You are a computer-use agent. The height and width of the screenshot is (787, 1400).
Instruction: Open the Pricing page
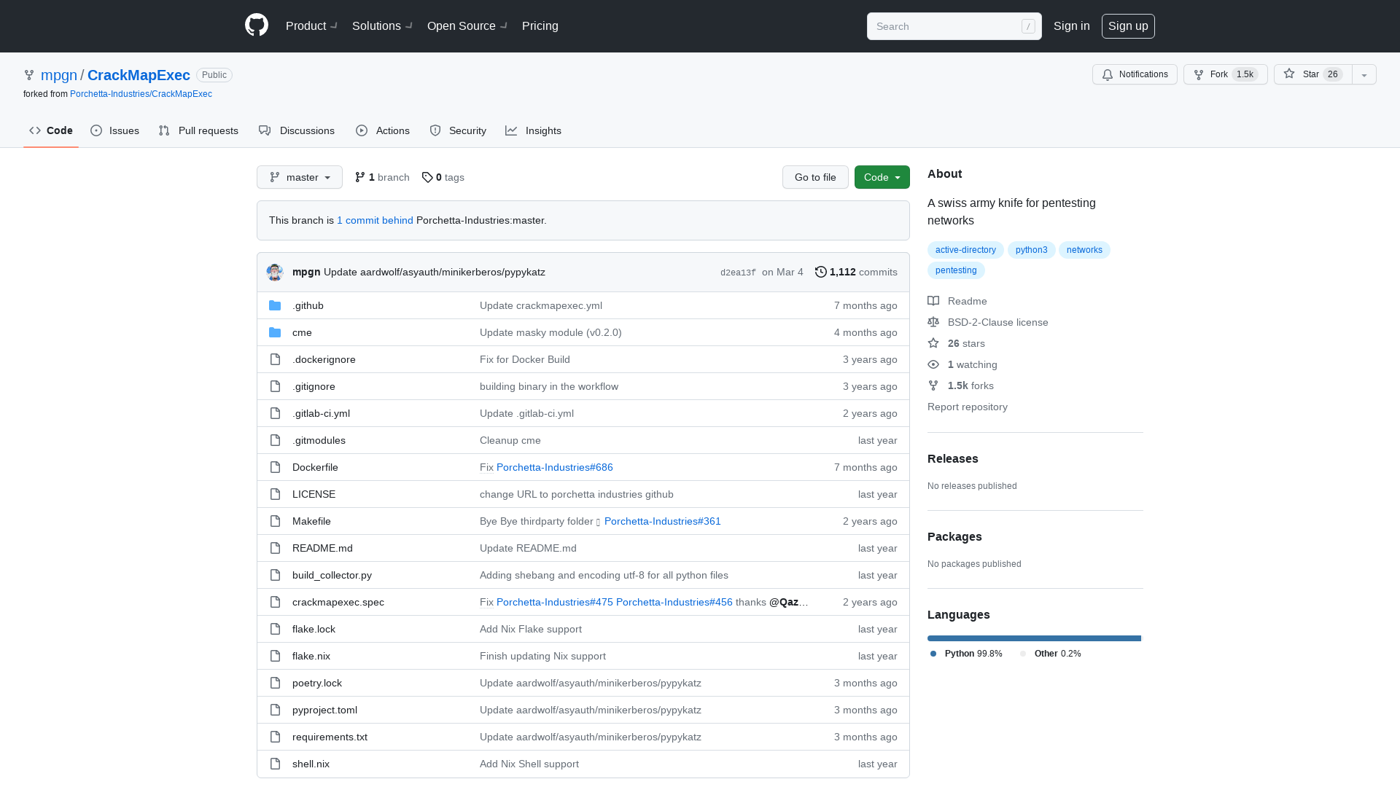coord(540,26)
